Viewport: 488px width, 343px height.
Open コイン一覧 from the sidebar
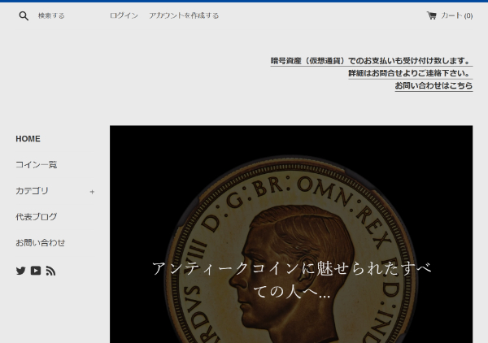coord(36,165)
